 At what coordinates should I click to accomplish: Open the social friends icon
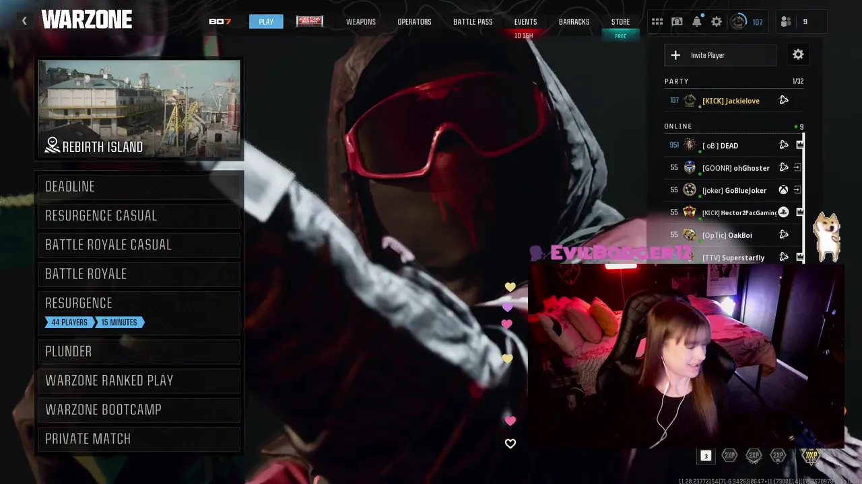pos(786,22)
